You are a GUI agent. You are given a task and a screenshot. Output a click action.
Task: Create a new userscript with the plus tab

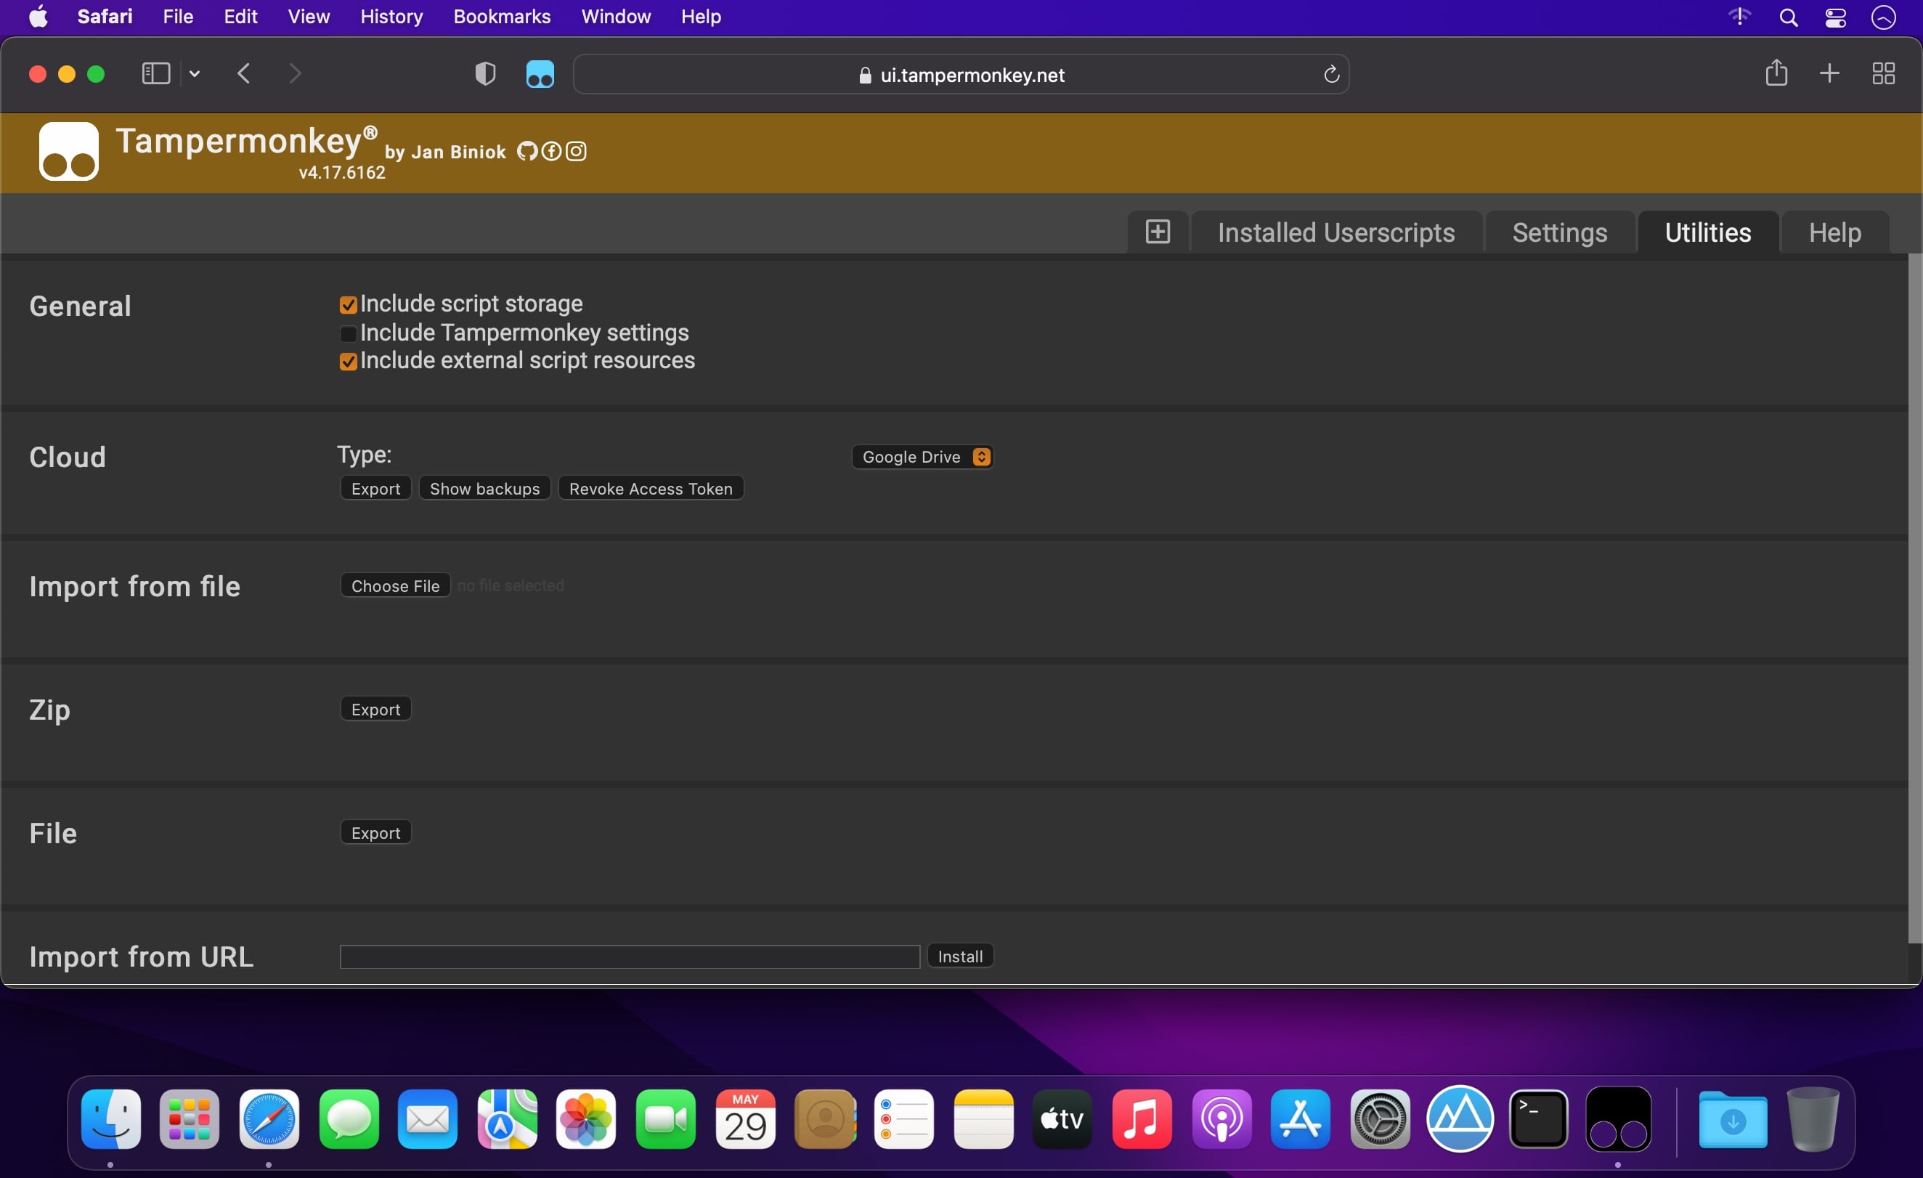click(1158, 232)
